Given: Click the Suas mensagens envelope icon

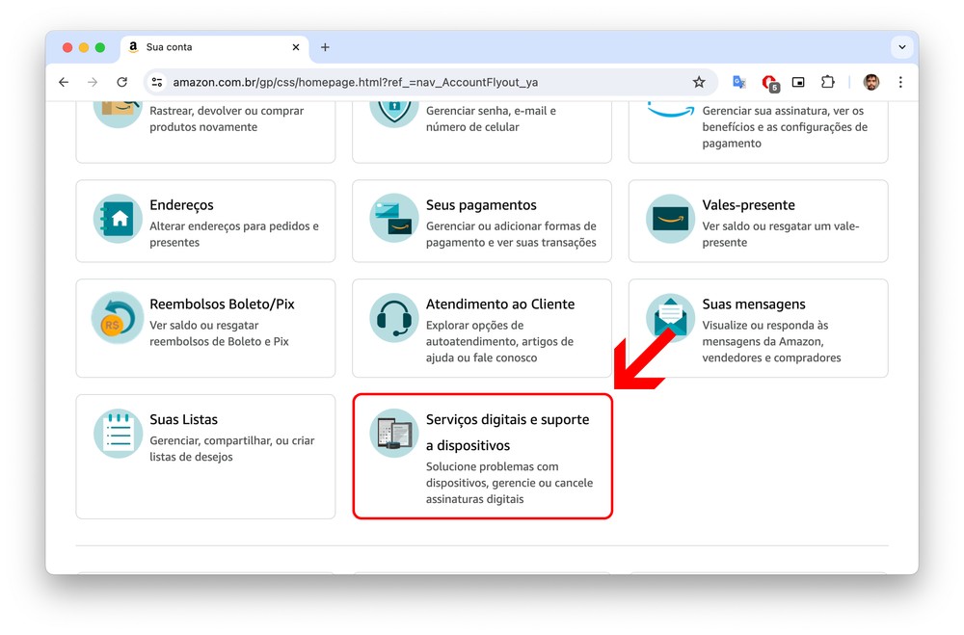Looking at the screenshot, I should click(670, 318).
